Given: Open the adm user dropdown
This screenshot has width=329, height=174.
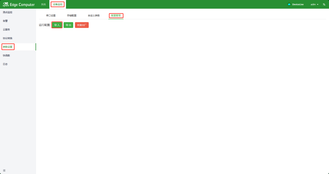Looking at the screenshot, I should 314,4.
